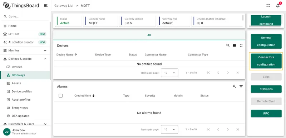Open Devices table column settings

point(235,46)
